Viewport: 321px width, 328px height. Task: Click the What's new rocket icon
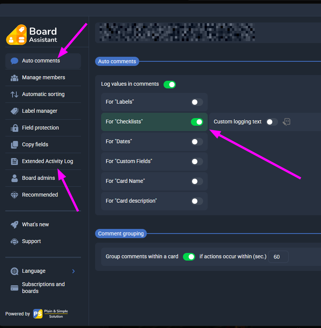pos(14,225)
